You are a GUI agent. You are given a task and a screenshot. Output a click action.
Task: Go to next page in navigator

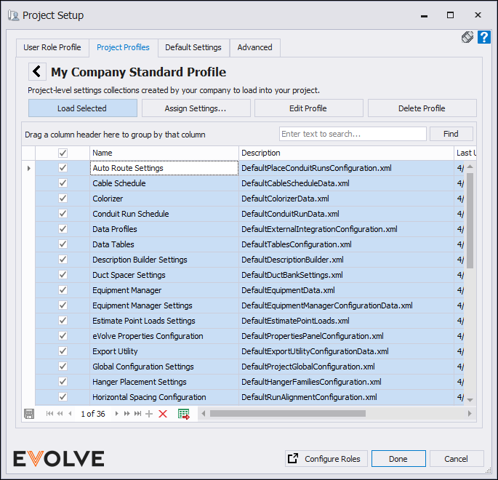tap(127, 414)
